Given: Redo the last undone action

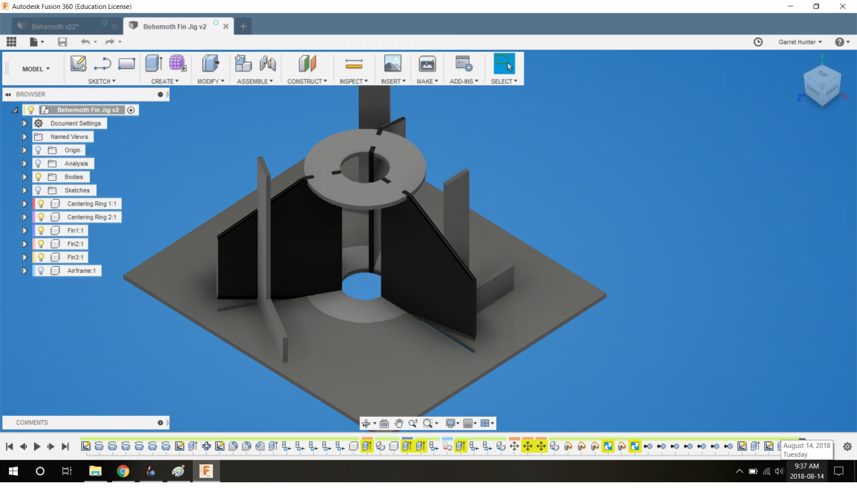Looking at the screenshot, I should pyautogui.click(x=110, y=42).
